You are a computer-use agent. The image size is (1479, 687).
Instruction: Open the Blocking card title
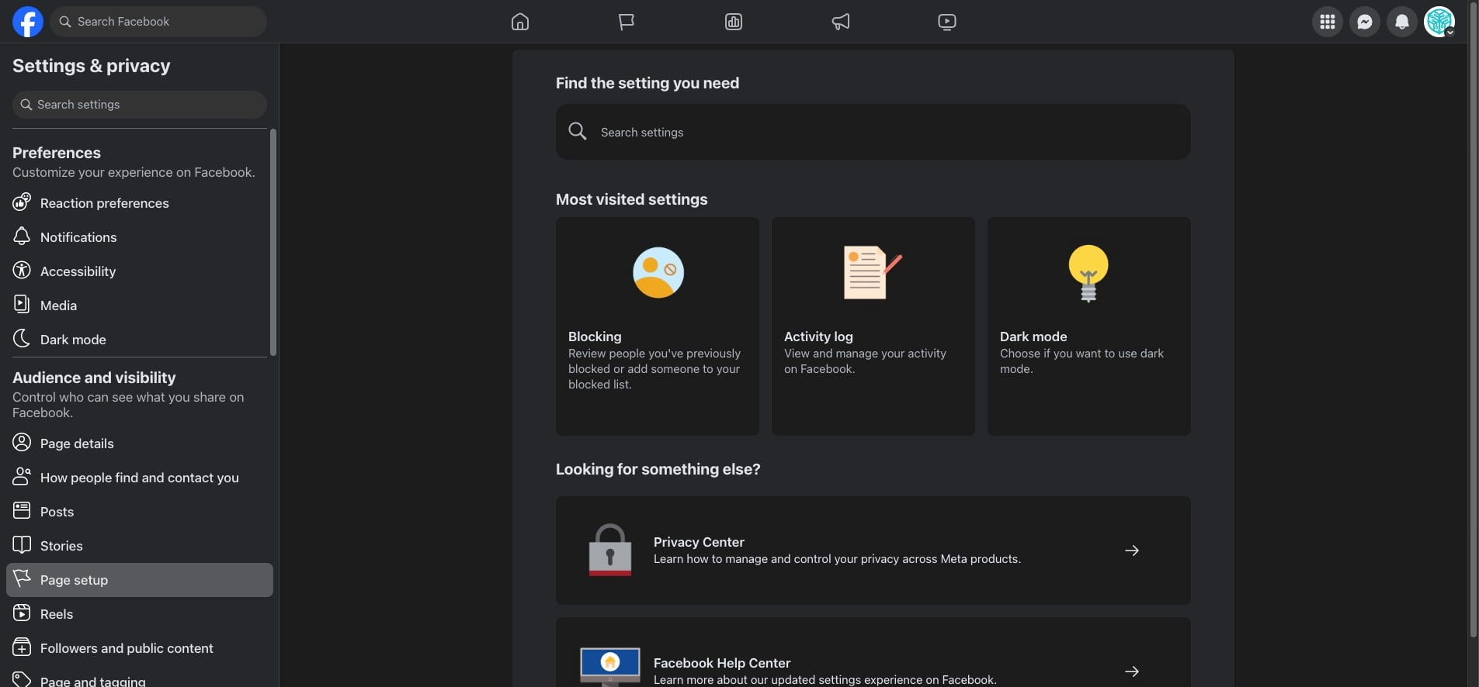click(595, 337)
